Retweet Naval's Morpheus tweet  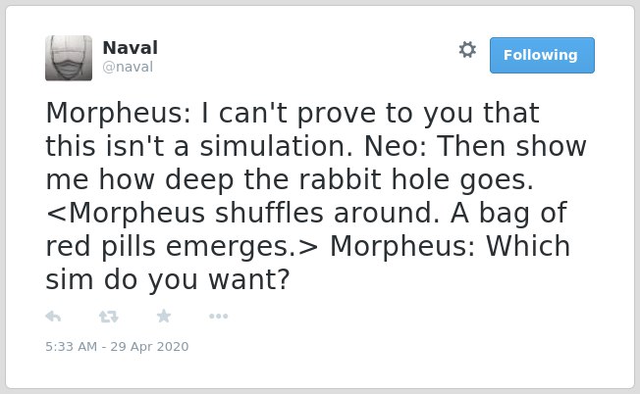(109, 317)
